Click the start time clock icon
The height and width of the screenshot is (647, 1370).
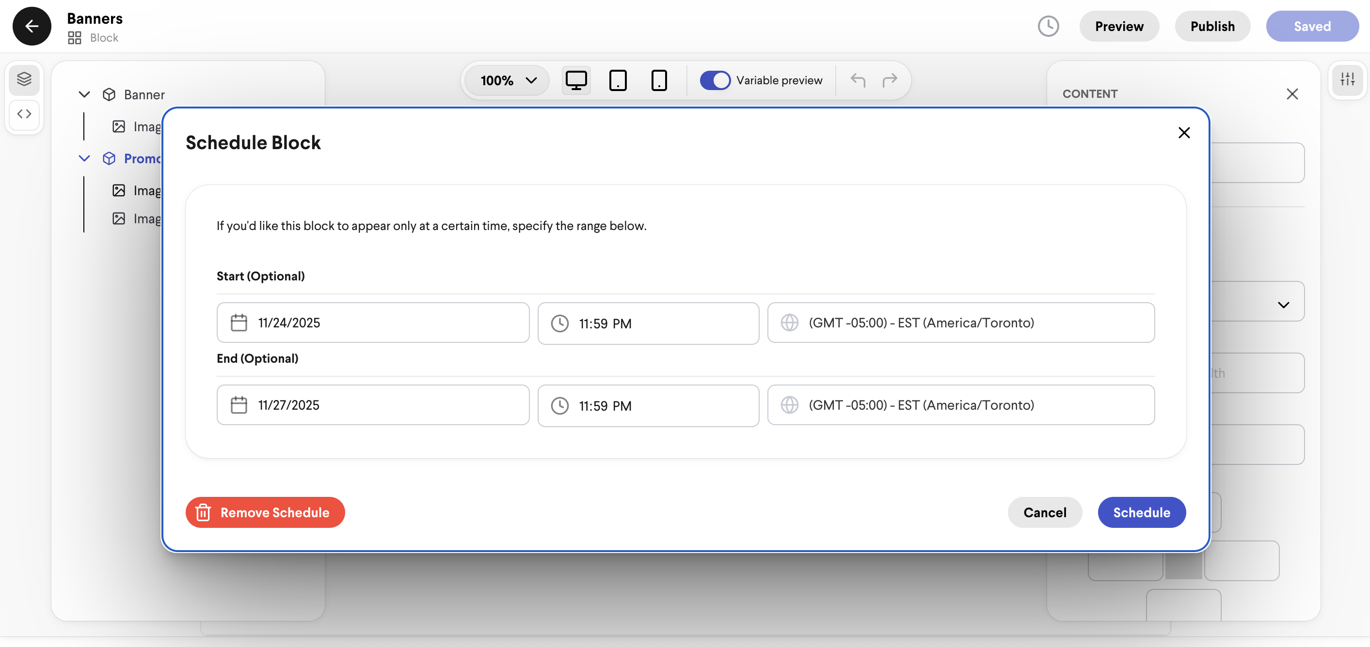tap(559, 323)
